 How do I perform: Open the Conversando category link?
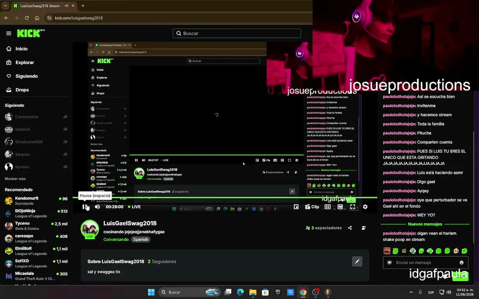pyautogui.click(x=116, y=240)
